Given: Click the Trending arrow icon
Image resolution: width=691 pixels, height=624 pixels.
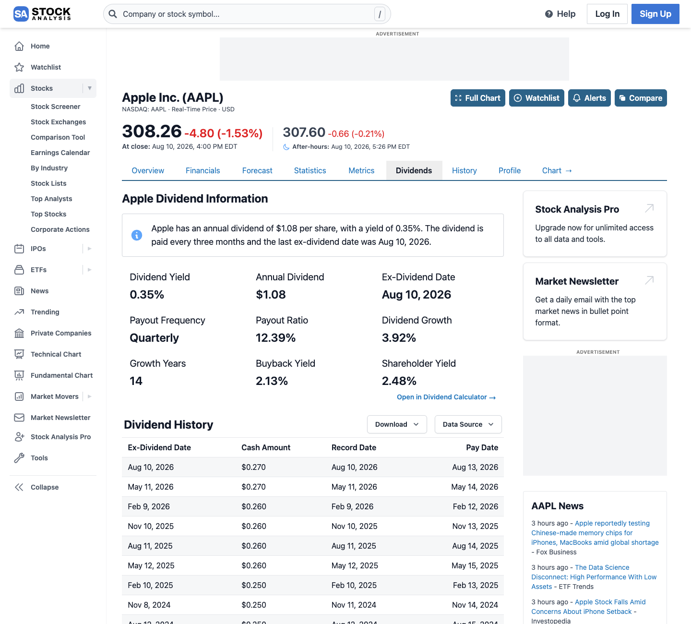Looking at the screenshot, I should click(19, 312).
